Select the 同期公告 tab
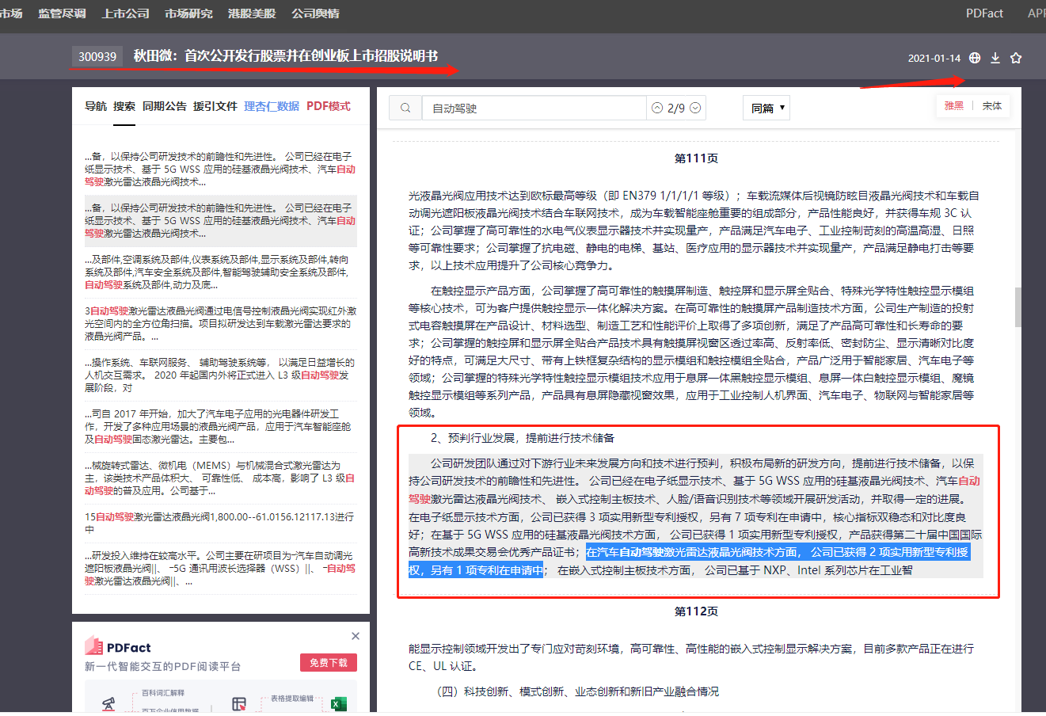The image size is (1046, 716). [x=164, y=106]
